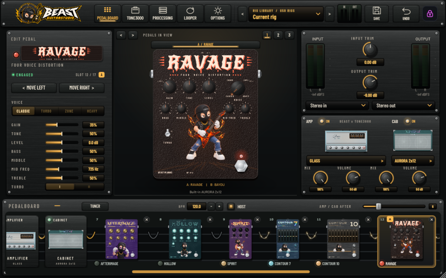
Task: Show next pedals in view
Action: (133, 35)
